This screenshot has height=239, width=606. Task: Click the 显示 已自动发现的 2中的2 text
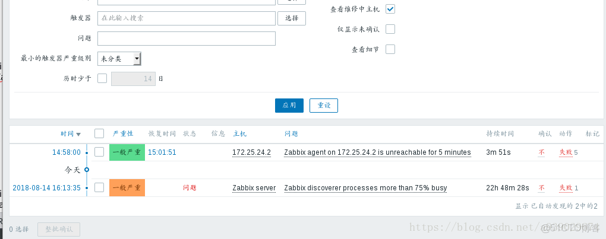(557, 206)
